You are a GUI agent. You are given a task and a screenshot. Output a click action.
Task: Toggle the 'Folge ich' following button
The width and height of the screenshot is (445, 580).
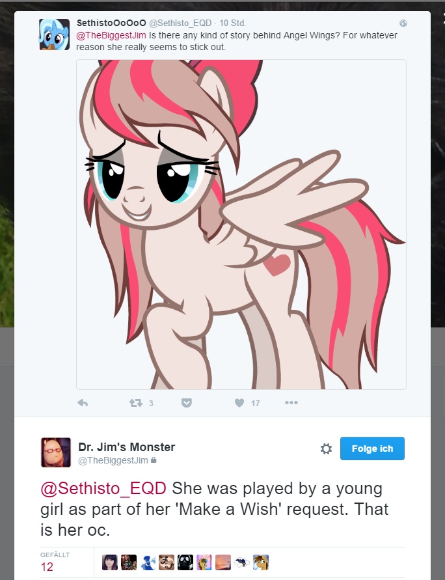pos(372,449)
